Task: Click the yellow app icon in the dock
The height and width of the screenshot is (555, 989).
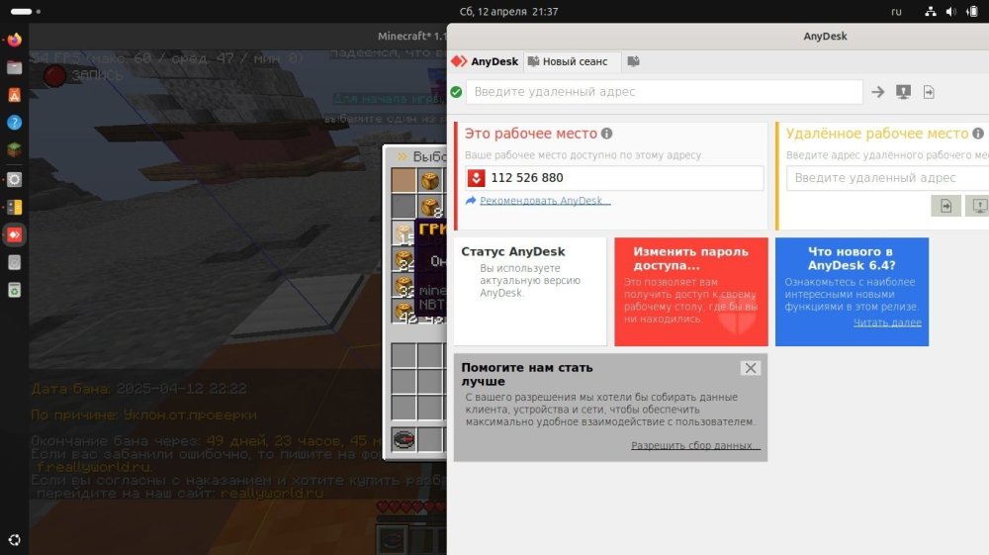Action: 14,207
